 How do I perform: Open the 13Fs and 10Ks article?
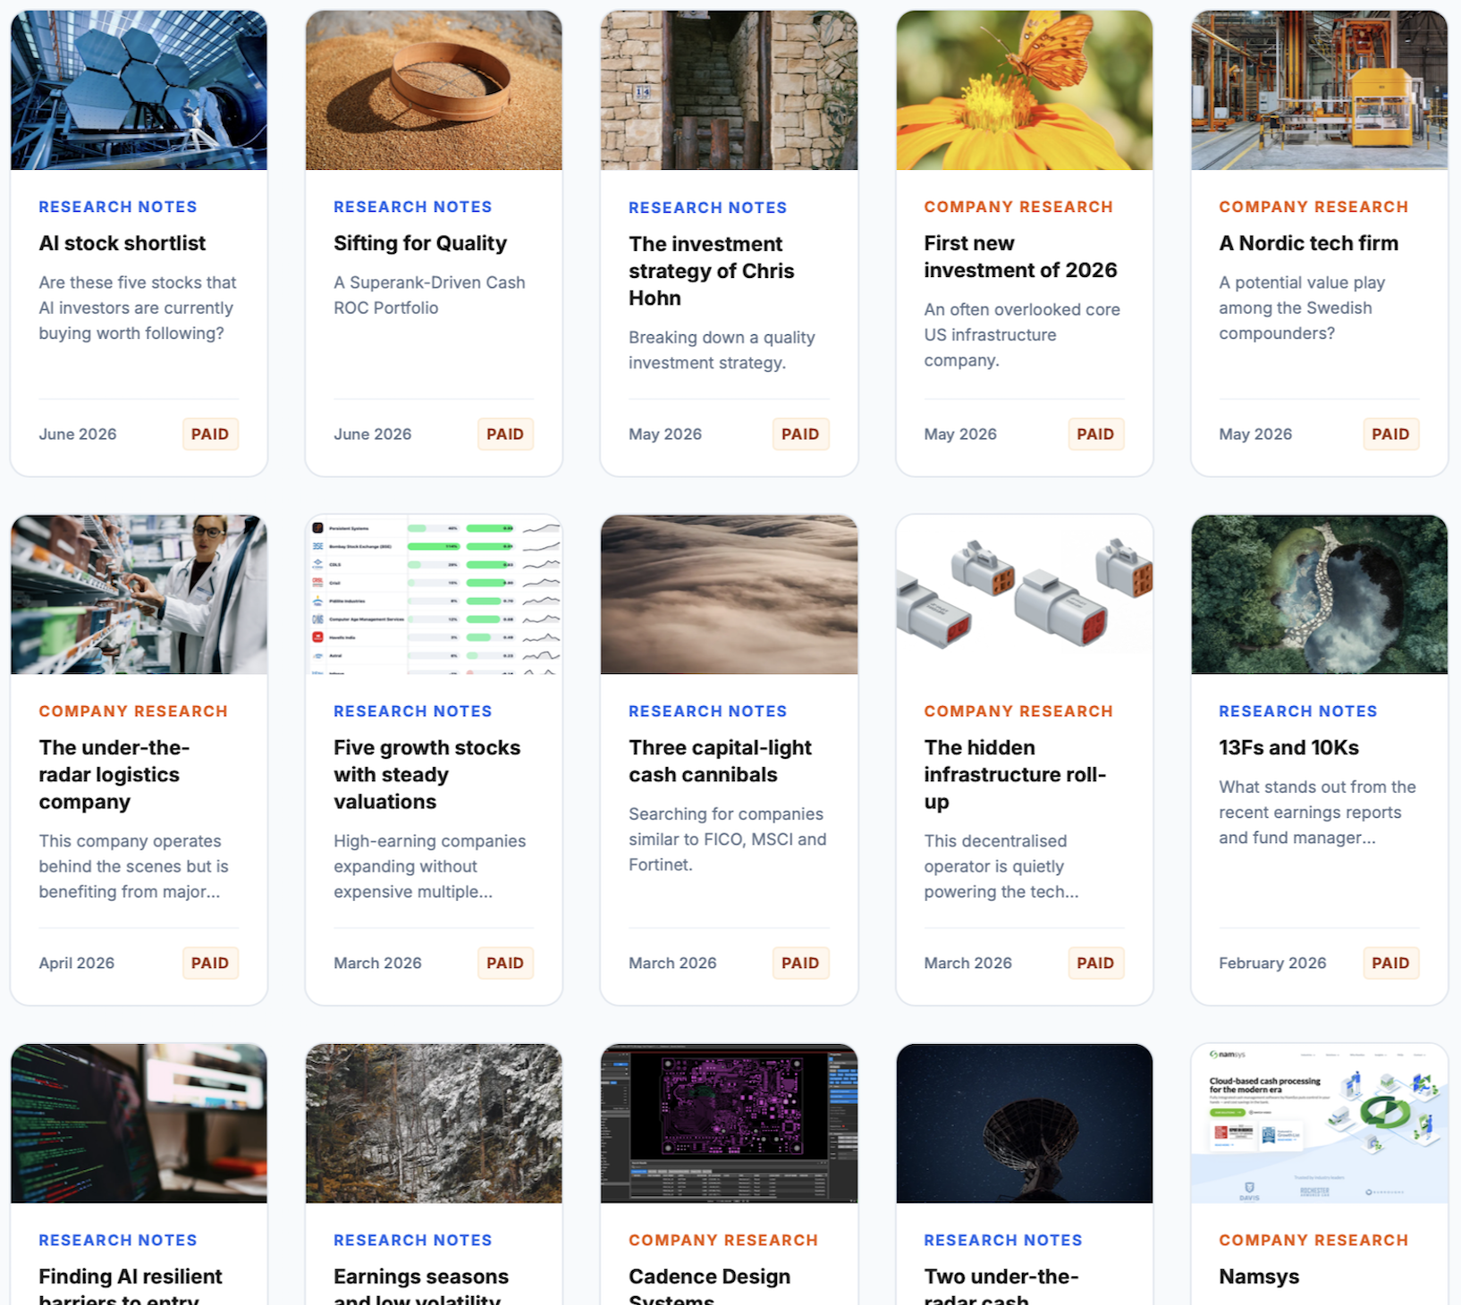click(x=1288, y=747)
